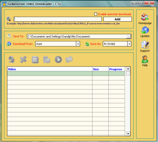This screenshot has width=158, height=142.
Task: Click the app icon in title bar
Action: click(x=4, y=4)
